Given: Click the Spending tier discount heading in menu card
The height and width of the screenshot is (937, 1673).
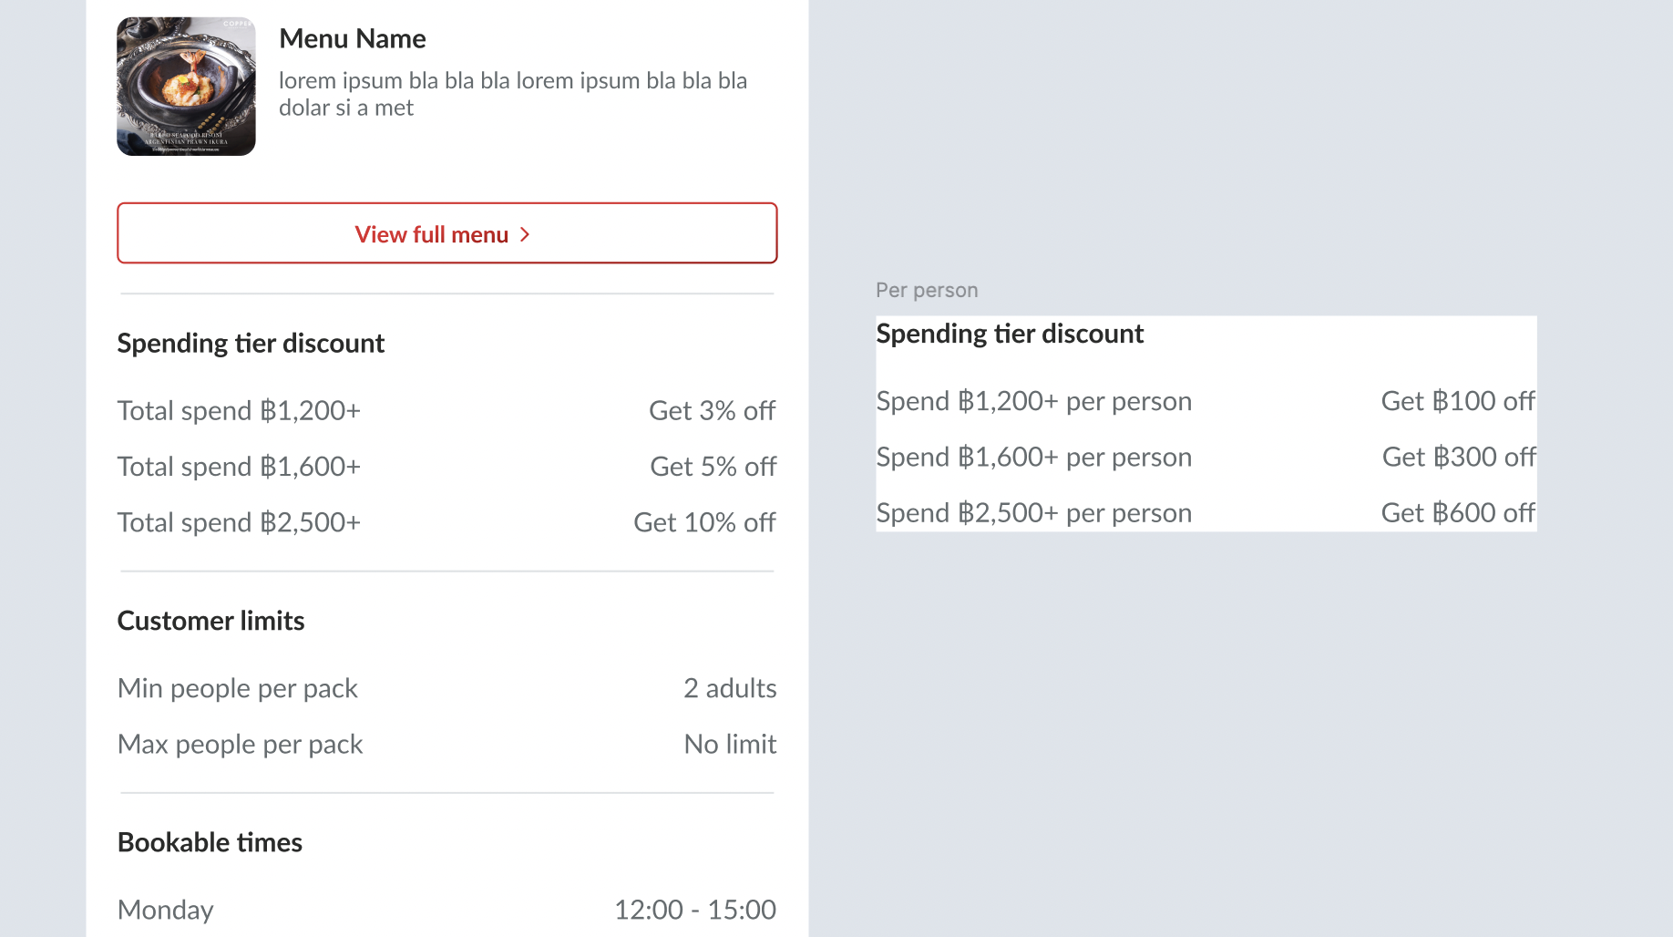Looking at the screenshot, I should 251,344.
